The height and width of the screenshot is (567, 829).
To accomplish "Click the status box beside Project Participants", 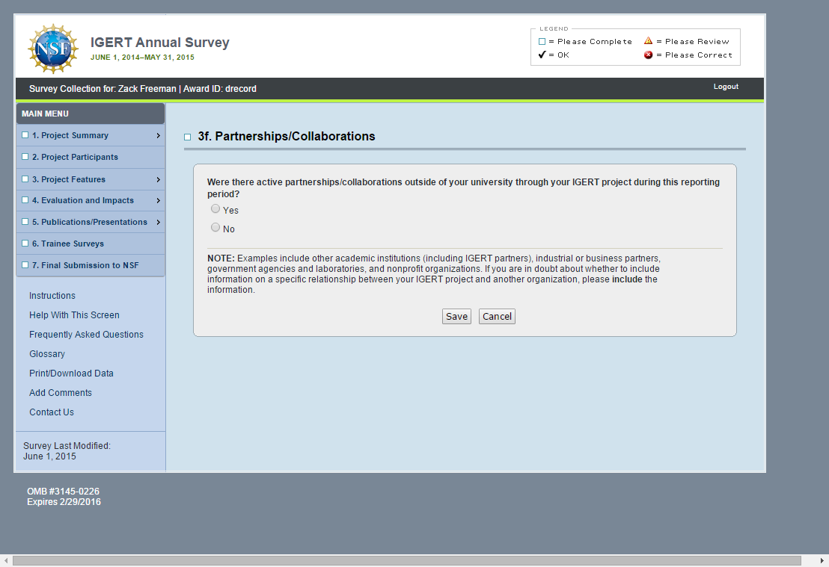I will 25,157.
